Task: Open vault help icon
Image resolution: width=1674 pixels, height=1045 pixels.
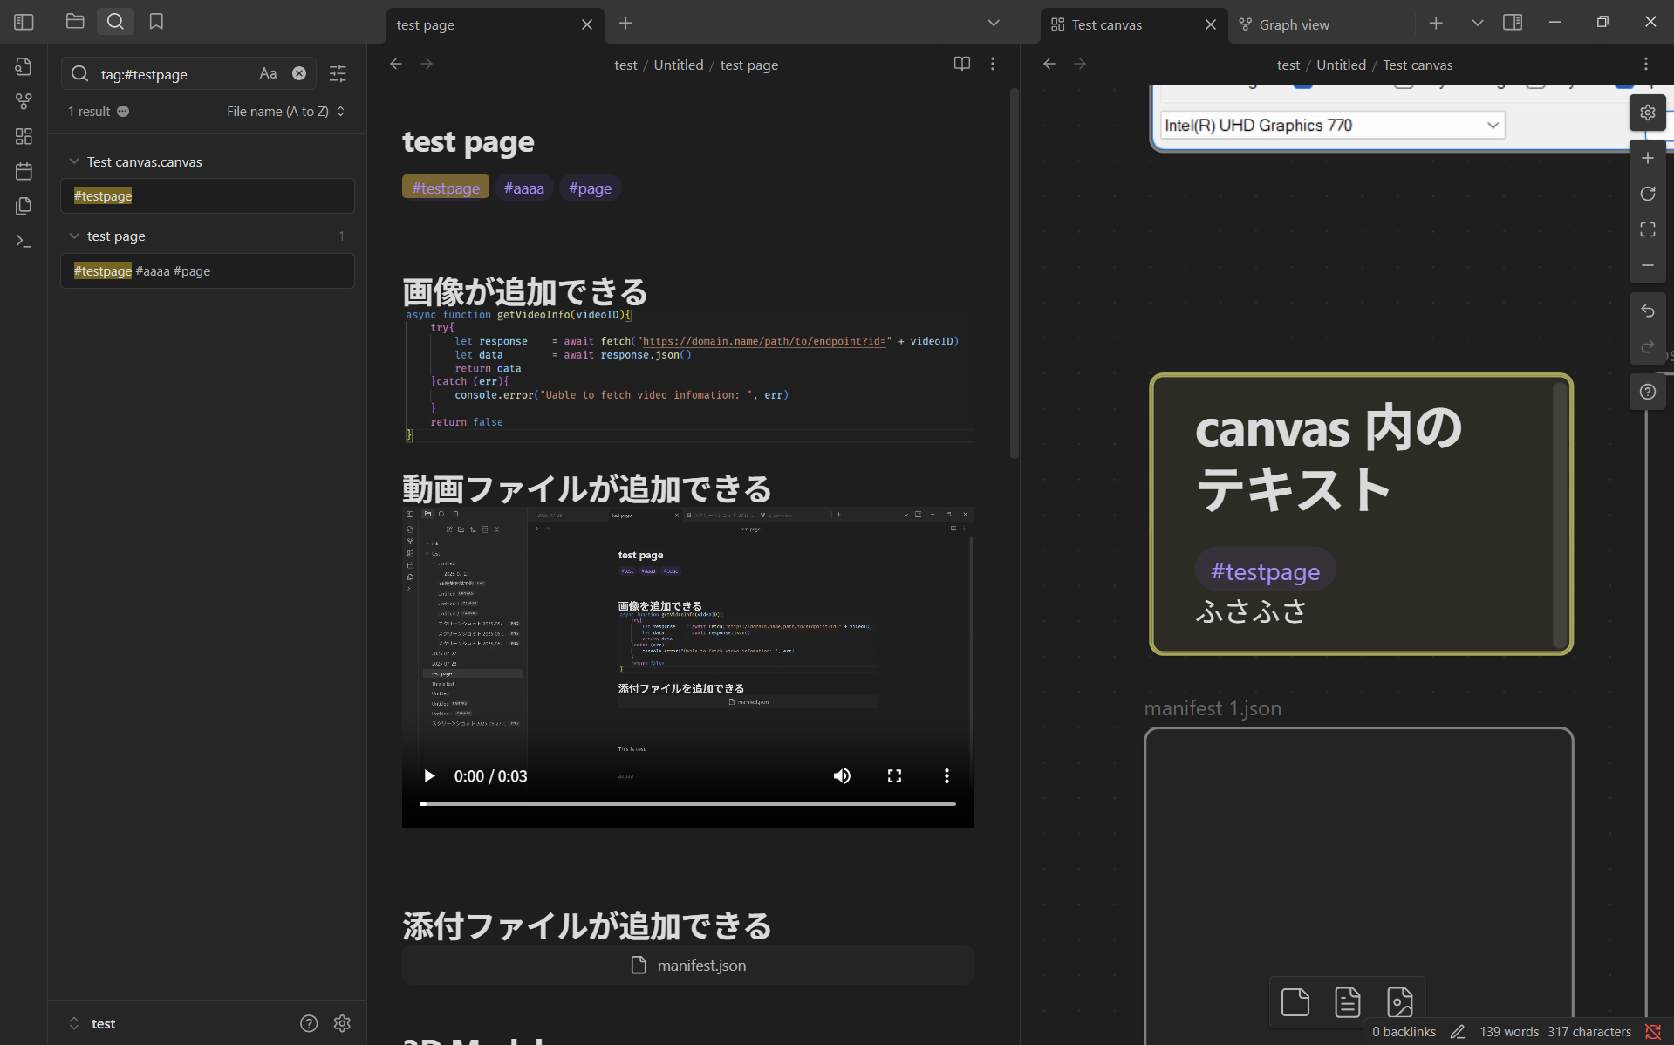Action: point(309,1023)
